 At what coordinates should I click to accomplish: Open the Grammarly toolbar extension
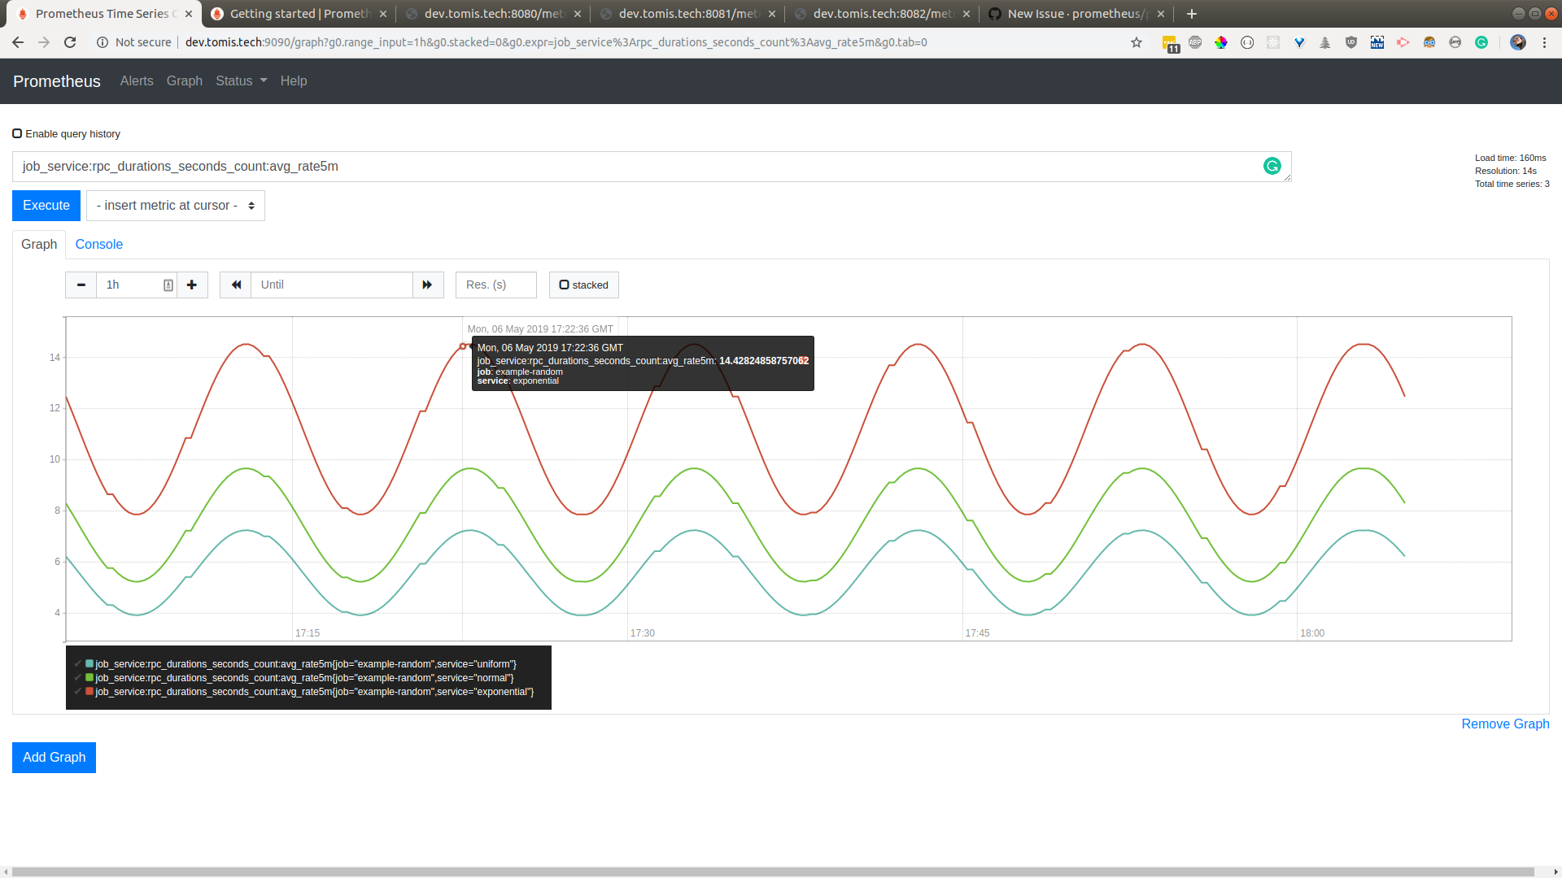(1481, 42)
